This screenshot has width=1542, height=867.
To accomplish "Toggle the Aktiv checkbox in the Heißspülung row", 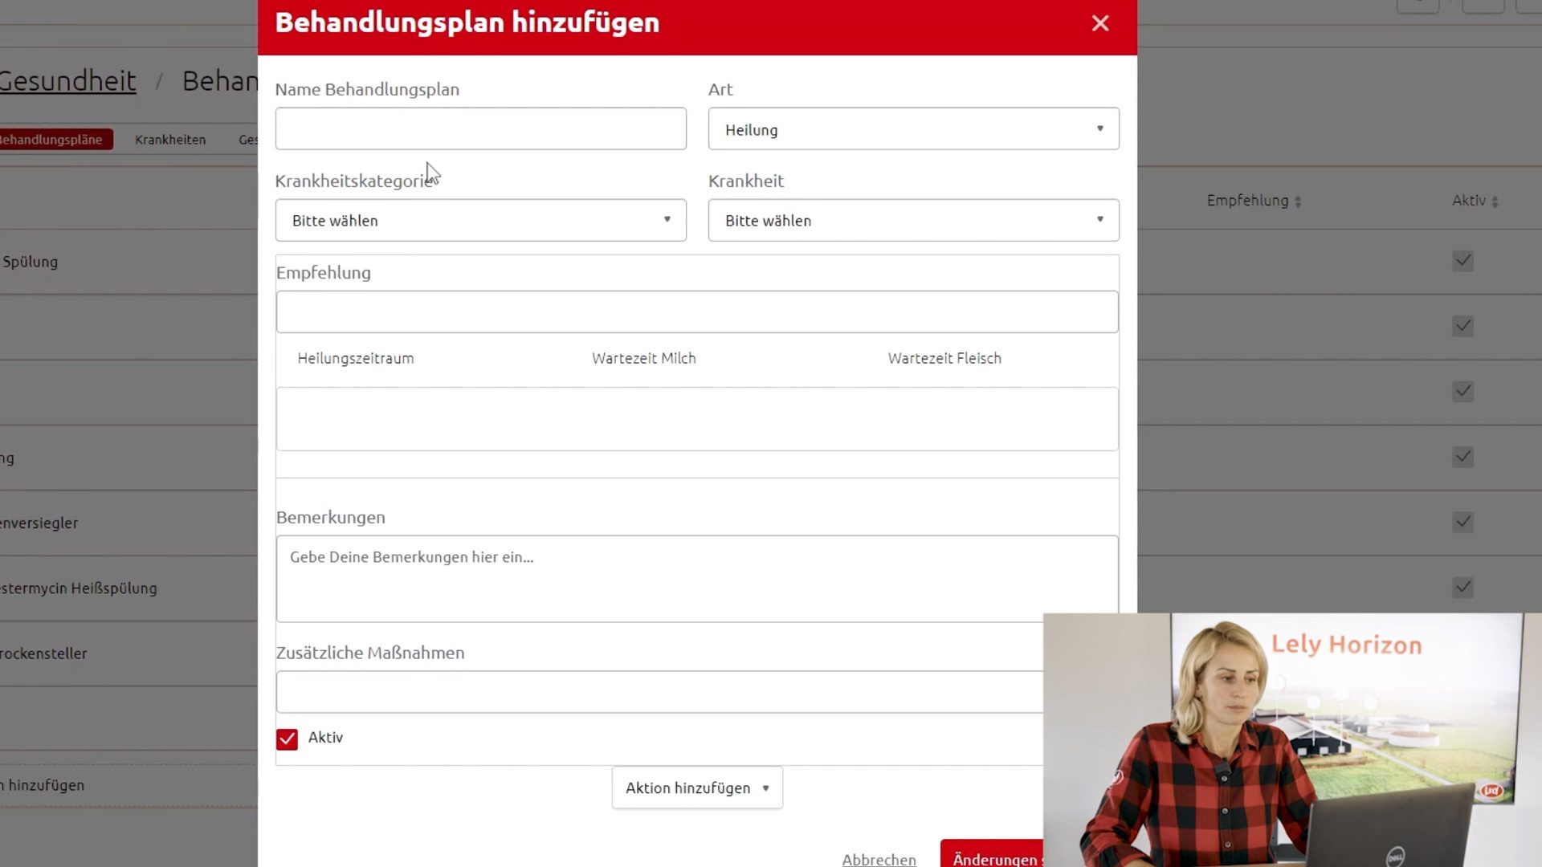I will [x=1462, y=588].
